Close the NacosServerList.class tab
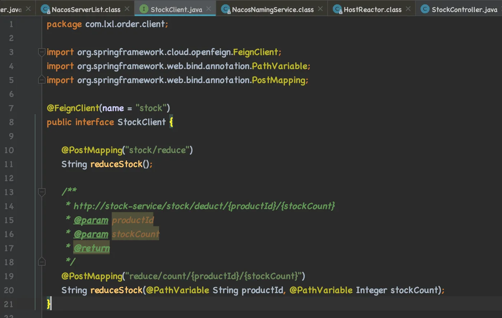 127,9
